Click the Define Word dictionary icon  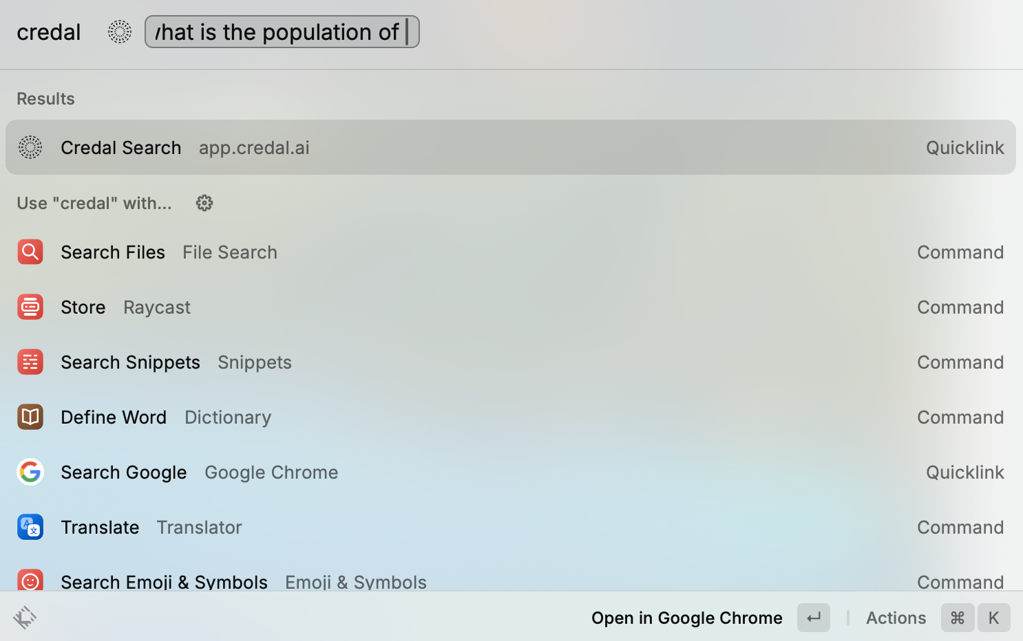30,417
